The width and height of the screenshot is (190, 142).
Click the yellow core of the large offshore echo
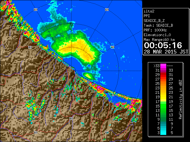coord(77,48)
